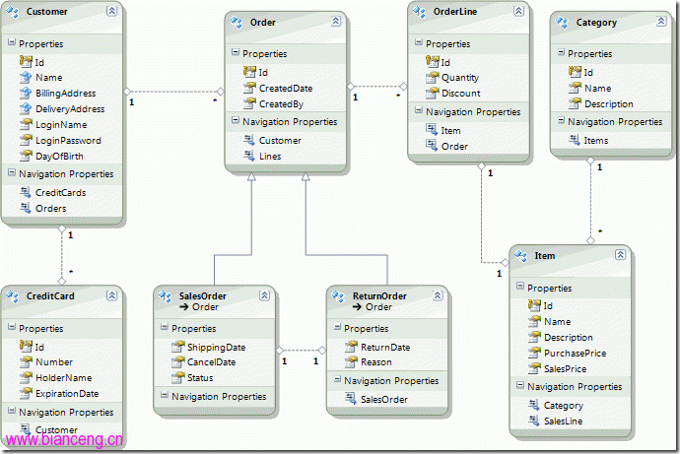The height and width of the screenshot is (454, 680).
Task: Select the DeliveryAddress property text
Action: point(70,109)
